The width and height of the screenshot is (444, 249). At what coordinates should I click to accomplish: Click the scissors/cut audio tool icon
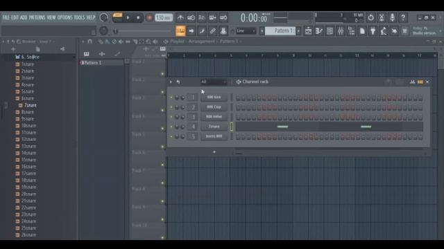382,17
